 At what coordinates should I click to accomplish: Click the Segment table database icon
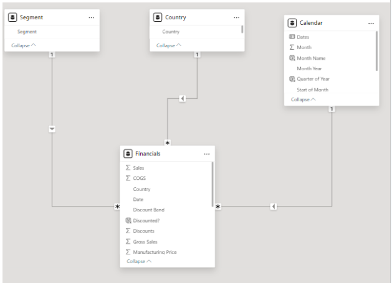(x=12, y=17)
